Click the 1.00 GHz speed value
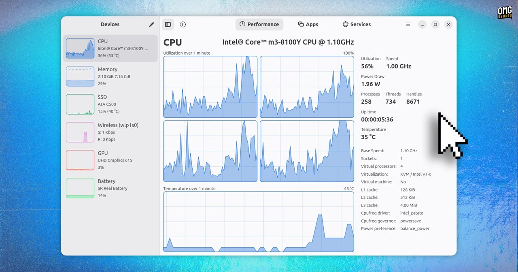This screenshot has width=518, height=272. pos(398,66)
